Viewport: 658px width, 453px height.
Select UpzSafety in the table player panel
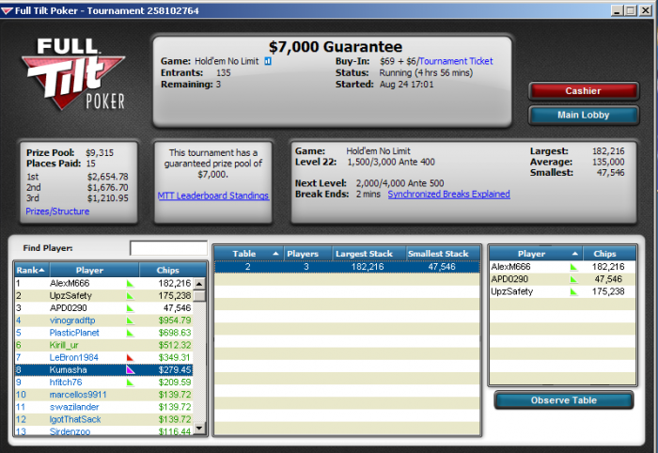coord(563,291)
